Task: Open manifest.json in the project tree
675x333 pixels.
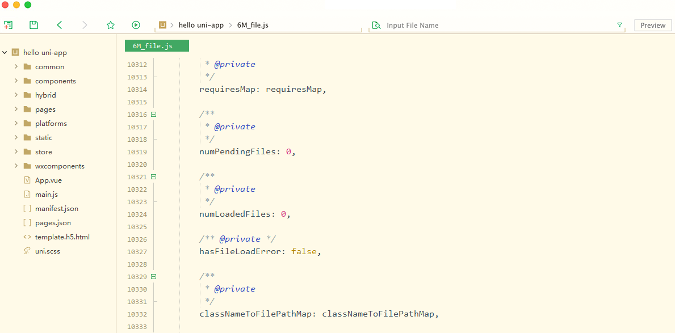Action: tap(56, 209)
